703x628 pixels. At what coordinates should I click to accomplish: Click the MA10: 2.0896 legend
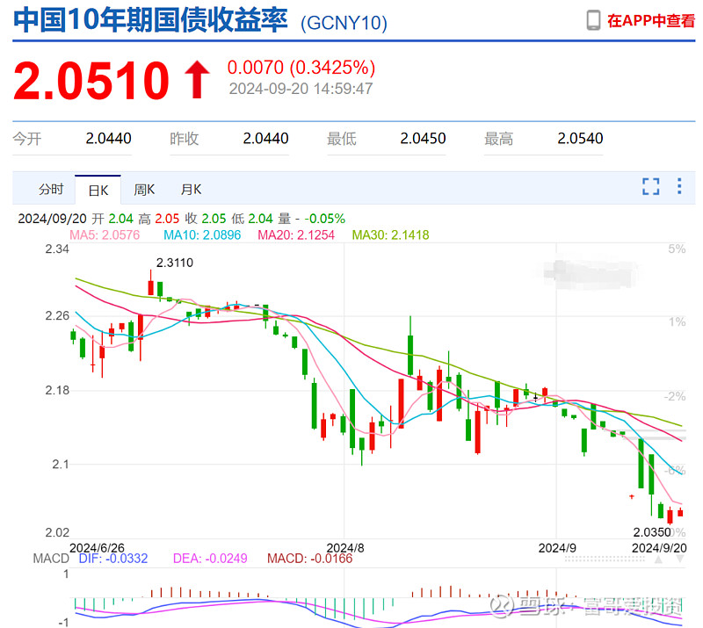[202, 235]
